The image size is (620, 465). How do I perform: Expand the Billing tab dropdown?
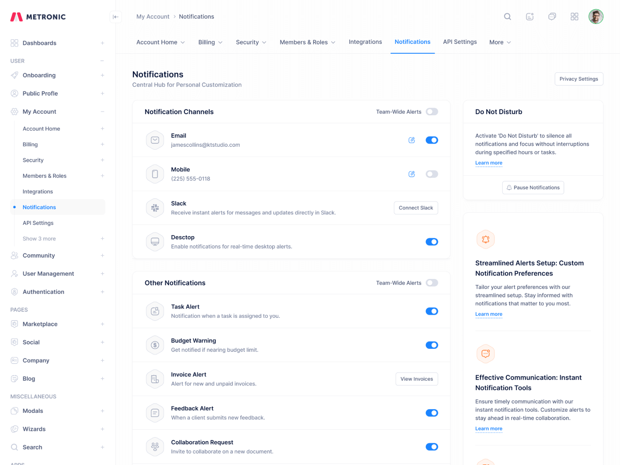tap(210, 42)
